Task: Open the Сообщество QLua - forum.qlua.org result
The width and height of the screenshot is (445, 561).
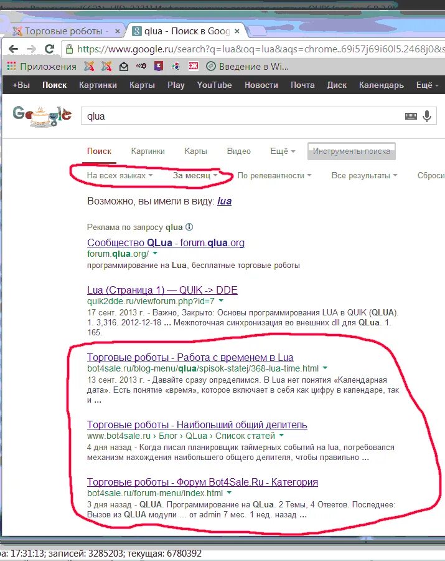Action: (166, 242)
